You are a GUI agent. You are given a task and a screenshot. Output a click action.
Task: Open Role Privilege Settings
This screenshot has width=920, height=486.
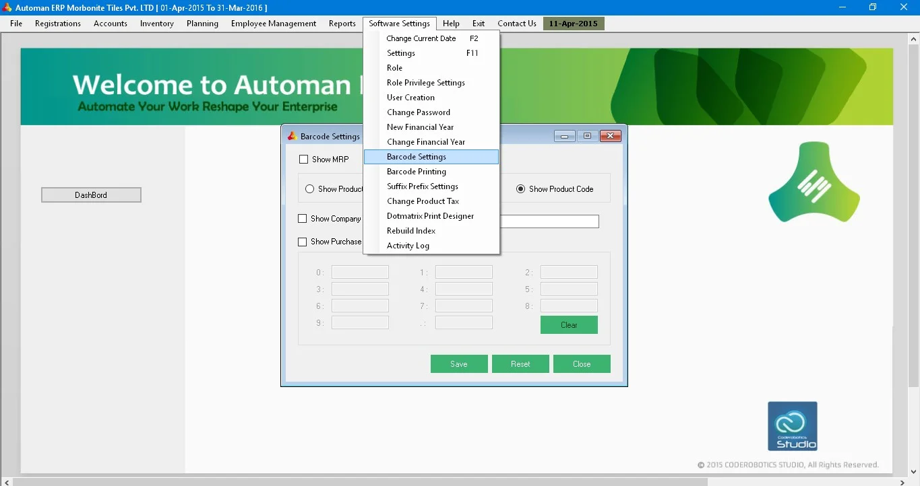tap(431, 83)
